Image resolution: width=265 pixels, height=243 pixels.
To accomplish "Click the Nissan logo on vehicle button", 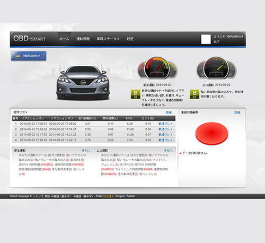I will 17,56.
